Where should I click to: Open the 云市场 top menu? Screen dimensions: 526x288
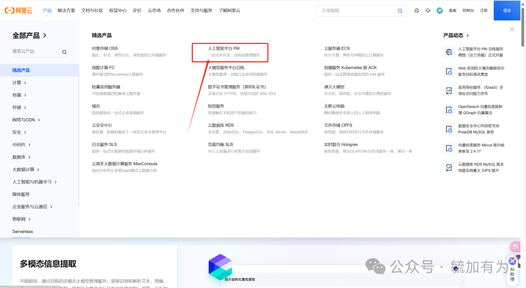click(154, 10)
